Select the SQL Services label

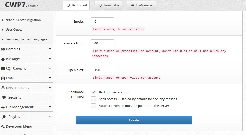(x=16, y=69)
